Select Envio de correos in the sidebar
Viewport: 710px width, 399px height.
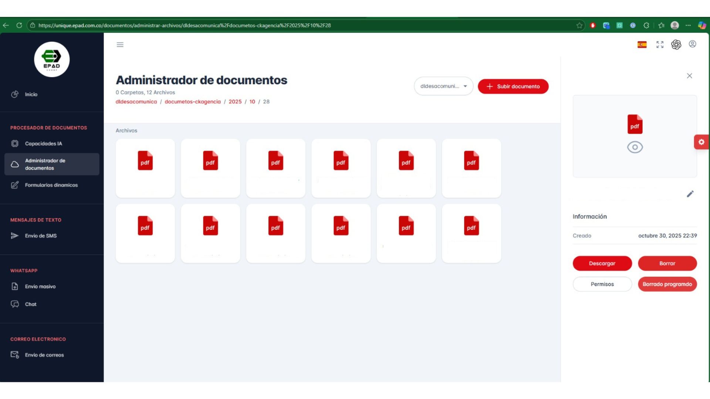pyautogui.click(x=44, y=355)
